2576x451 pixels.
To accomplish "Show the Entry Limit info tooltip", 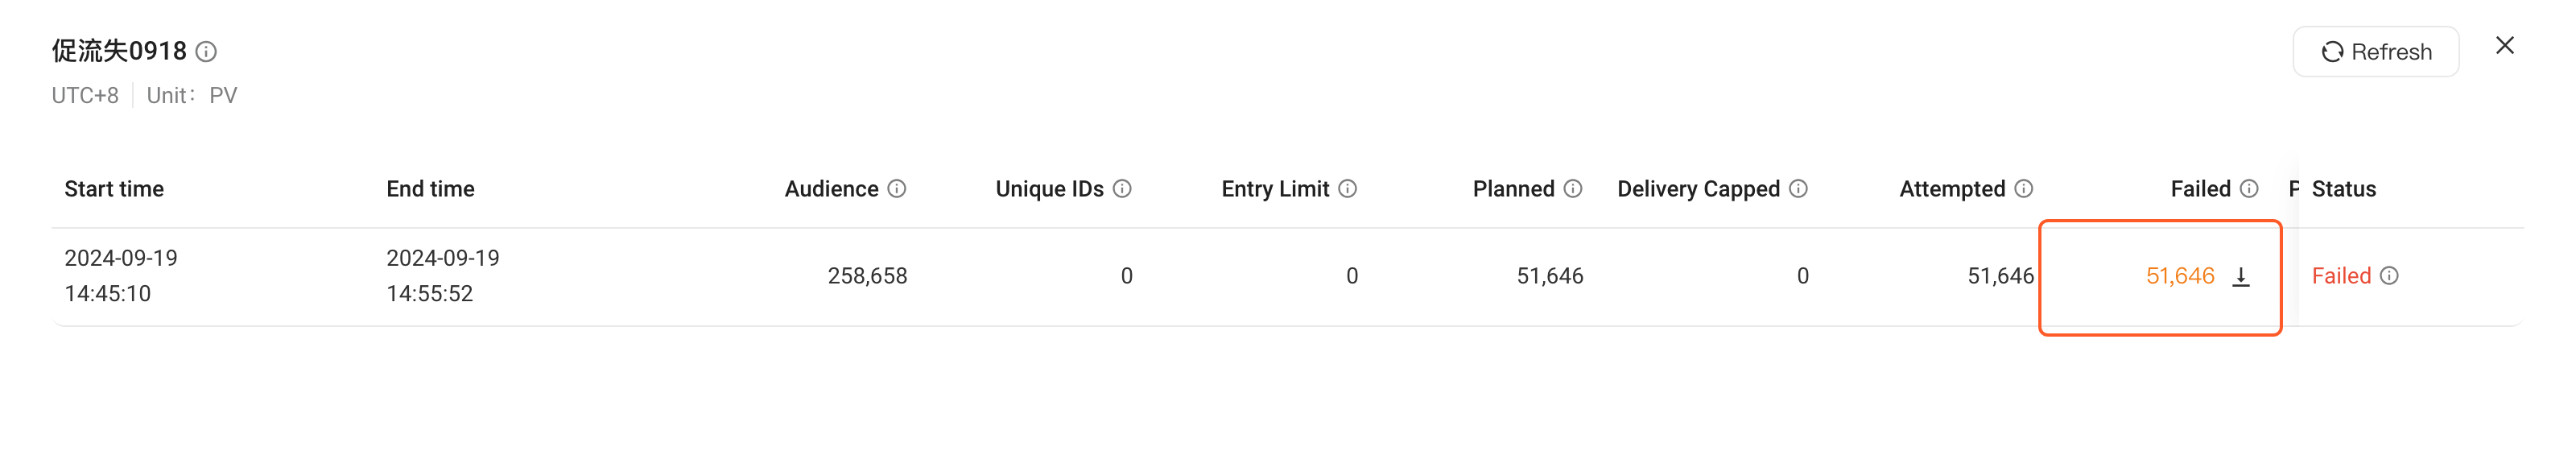I will tap(1348, 189).
